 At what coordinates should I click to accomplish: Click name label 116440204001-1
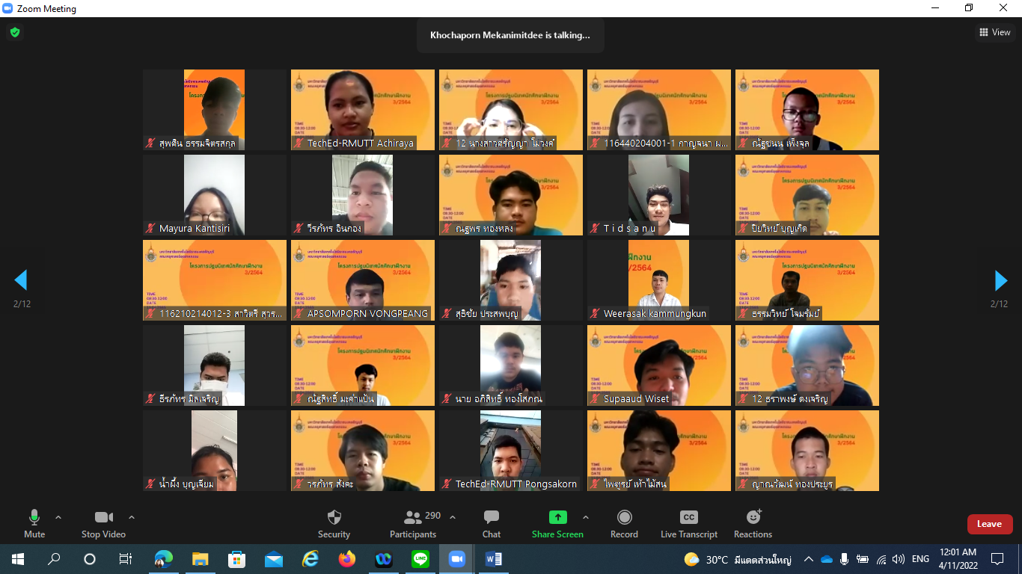click(658, 143)
